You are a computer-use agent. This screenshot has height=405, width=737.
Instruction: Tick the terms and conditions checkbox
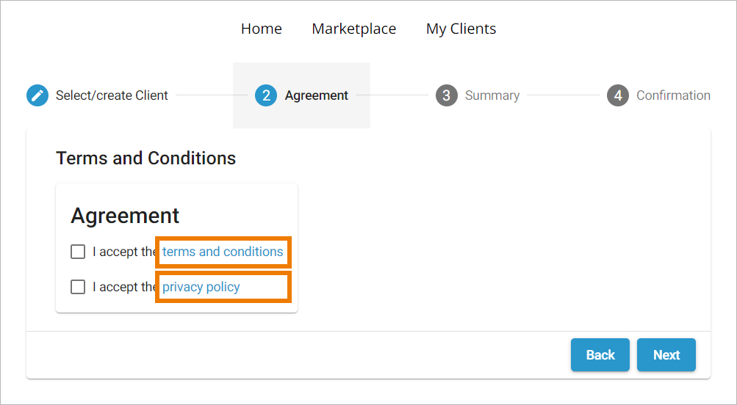[x=78, y=252]
